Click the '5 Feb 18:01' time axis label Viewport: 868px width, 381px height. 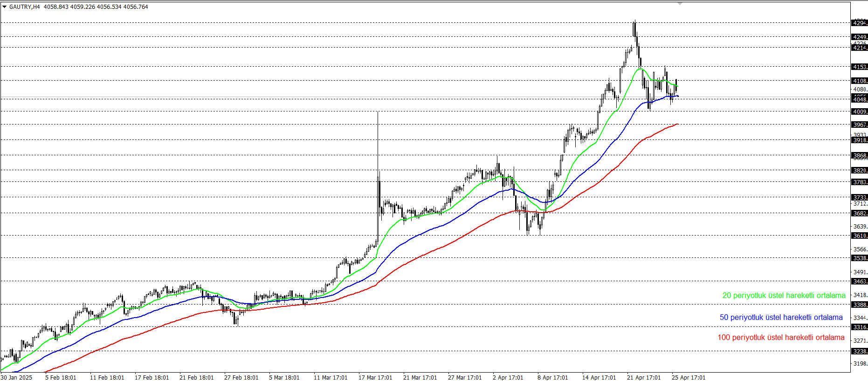pyautogui.click(x=61, y=378)
